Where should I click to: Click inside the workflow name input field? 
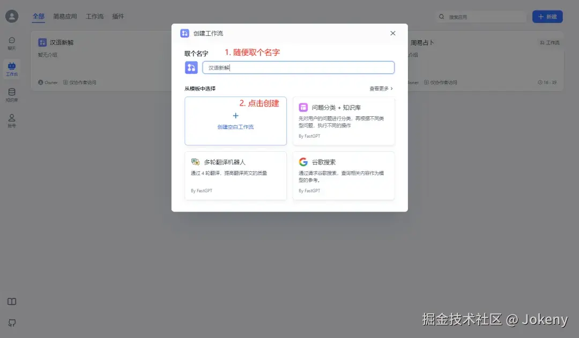(x=298, y=67)
